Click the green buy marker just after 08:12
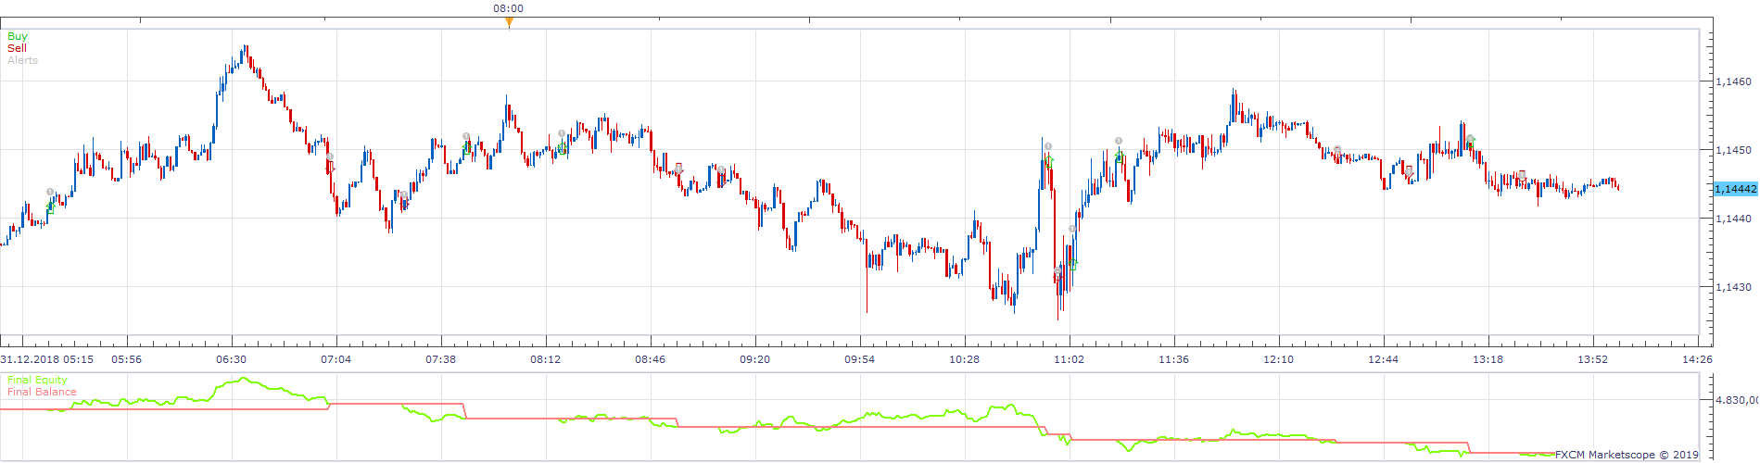This screenshot has width=1760, height=463. 562,146
